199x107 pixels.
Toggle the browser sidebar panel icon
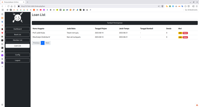click(194, 6)
